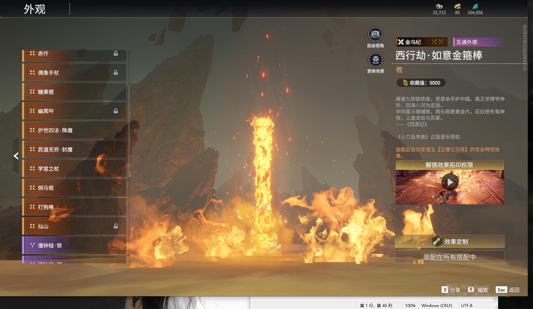Click the lock icon on 赤忏
Viewport: 533px width, 309px height.
(x=116, y=53)
